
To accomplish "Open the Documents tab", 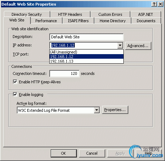I will coord(146,21).
